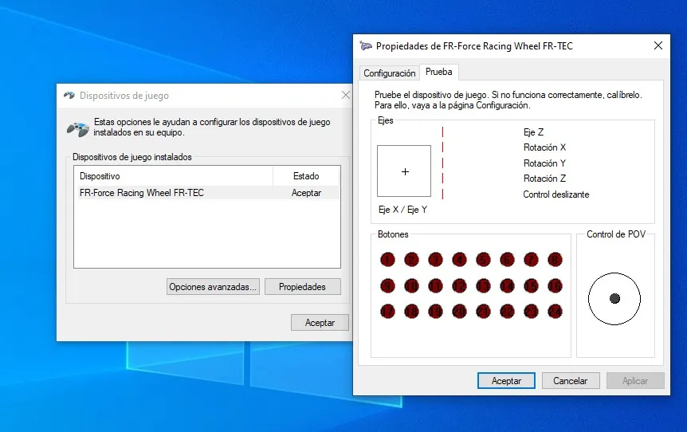Click button indicator 12 in Botones
The width and height of the screenshot is (687, 432).
click(x=459, y=286)
